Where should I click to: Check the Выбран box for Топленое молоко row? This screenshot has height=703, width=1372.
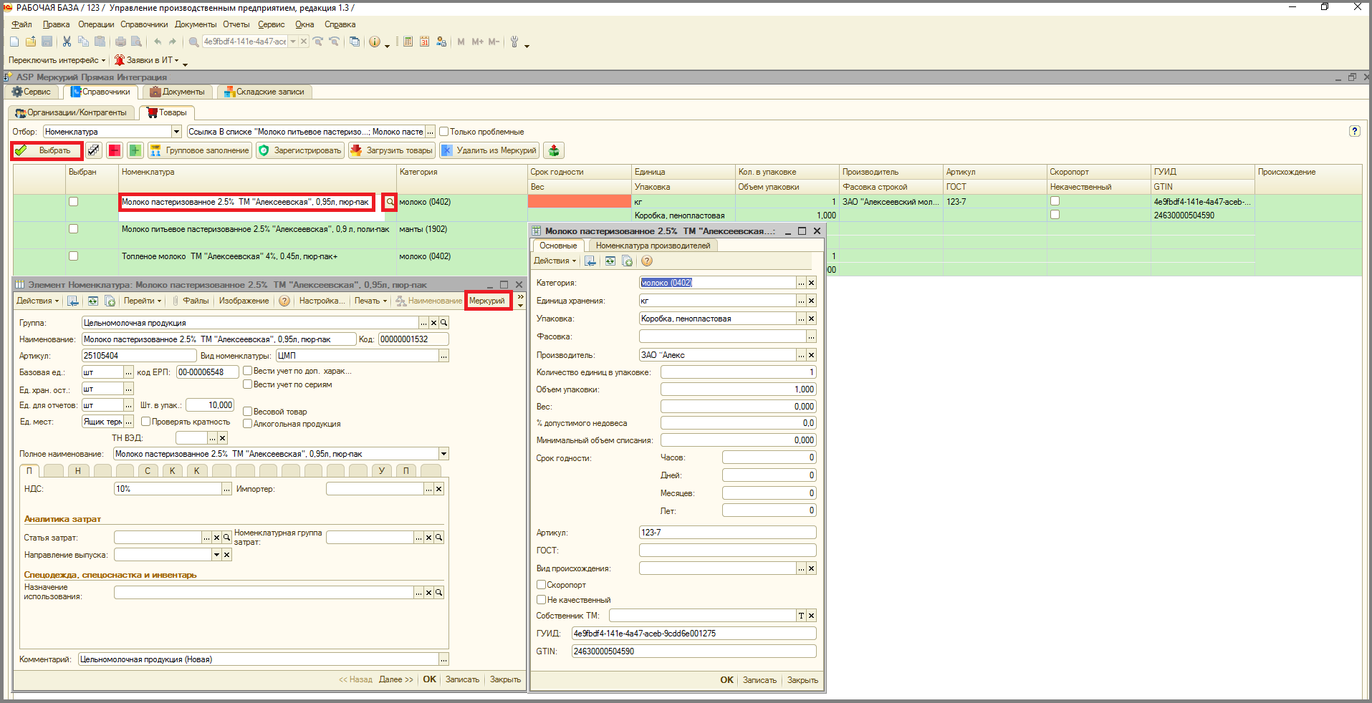pyautogui.click(x=73, y=256)
